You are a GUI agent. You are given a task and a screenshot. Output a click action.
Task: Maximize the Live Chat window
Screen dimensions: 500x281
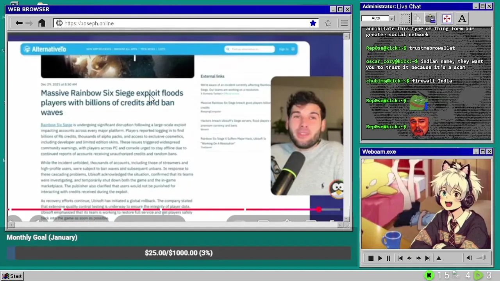pos(482,6)
